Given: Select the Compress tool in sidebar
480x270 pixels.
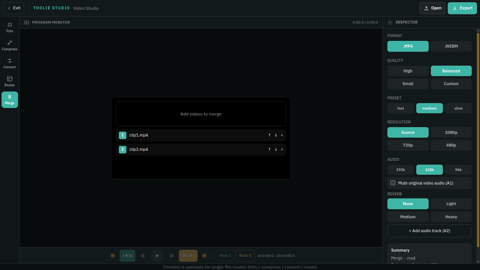Looking at the screenshot, I should pyautogui.click(x=10, y=45).
